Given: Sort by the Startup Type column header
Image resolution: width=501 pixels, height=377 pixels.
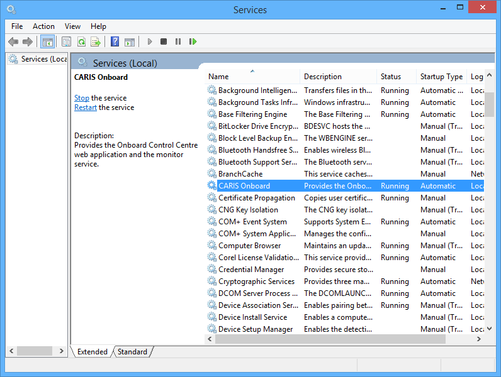Looking at the screenshot, I should pos(441,77).
